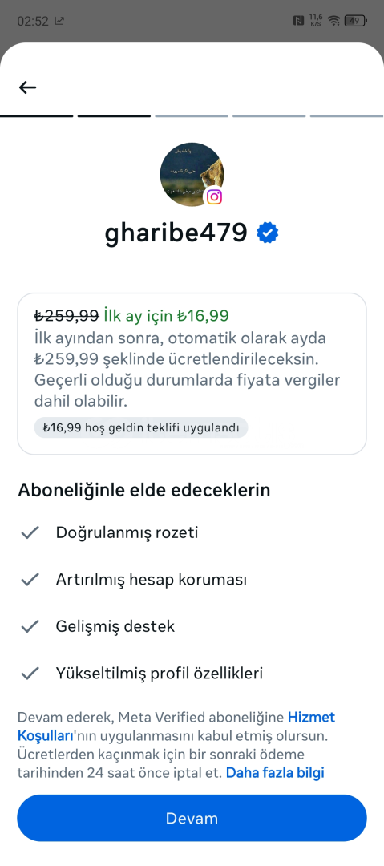384x866 pixels.
Task: Open the Daha fazla bilgi link
Action: (x=275, y=772)
